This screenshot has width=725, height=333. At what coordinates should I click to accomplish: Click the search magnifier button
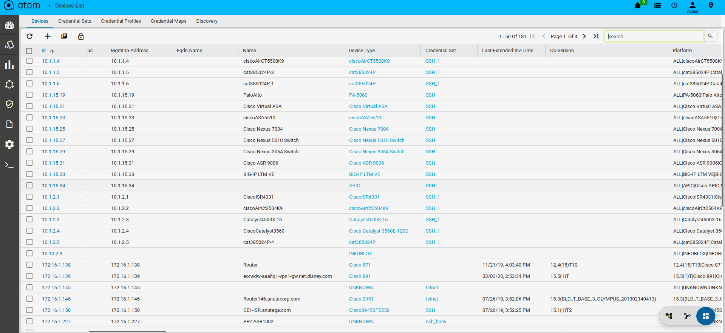(710, 36)
